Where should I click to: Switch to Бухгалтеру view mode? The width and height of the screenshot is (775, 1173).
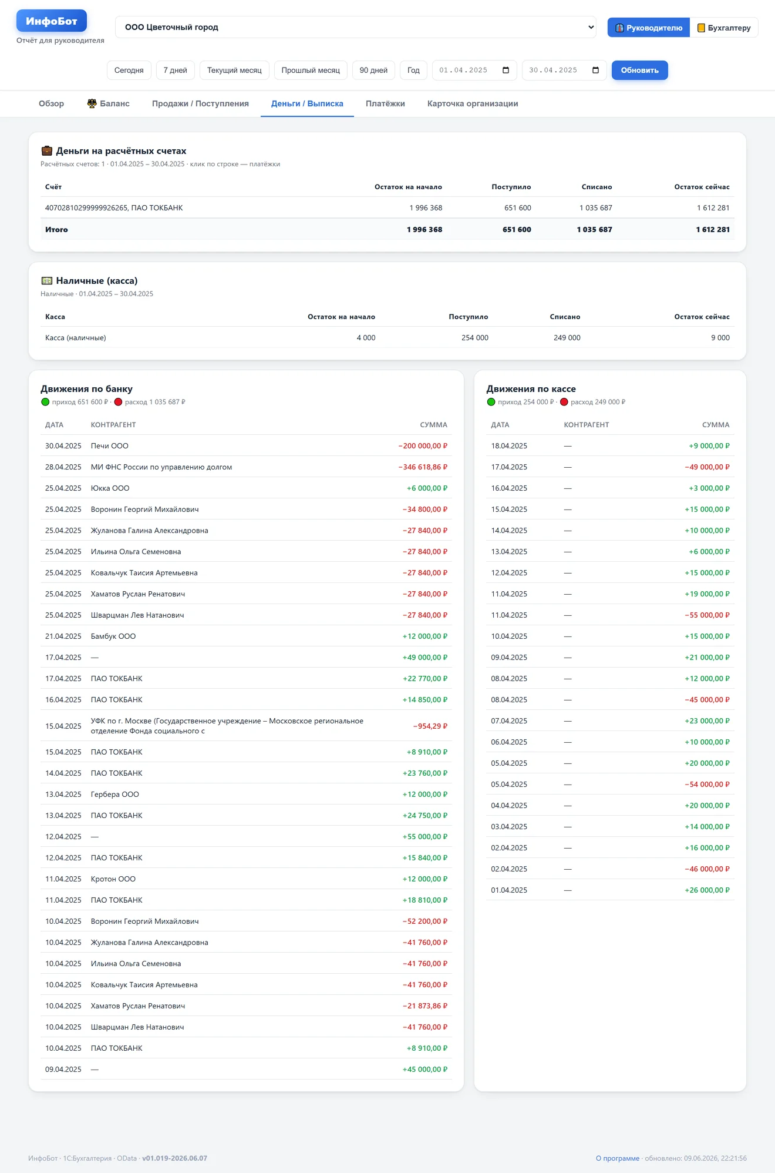724,28
